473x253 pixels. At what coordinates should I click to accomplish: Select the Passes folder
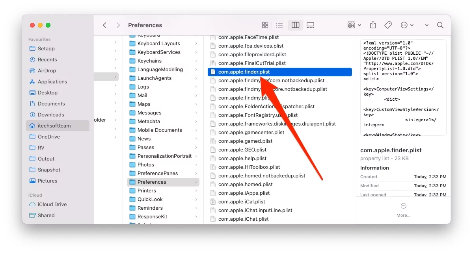pos(163,148)
